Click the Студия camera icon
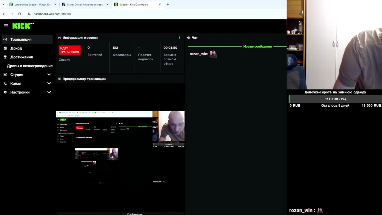 click(x=5, y=75)
